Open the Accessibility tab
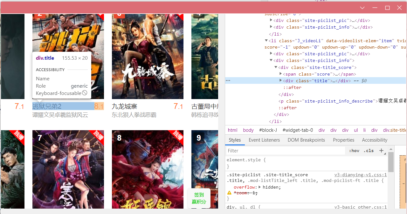The height and width of the screenshot is (214, 407). coord(375,140)
